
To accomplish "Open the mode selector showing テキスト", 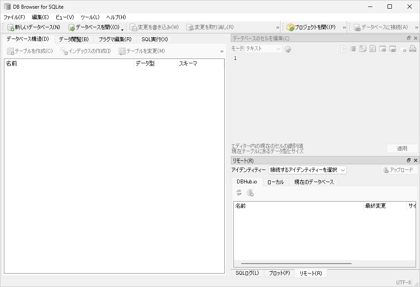I will [x=263, y=49].
